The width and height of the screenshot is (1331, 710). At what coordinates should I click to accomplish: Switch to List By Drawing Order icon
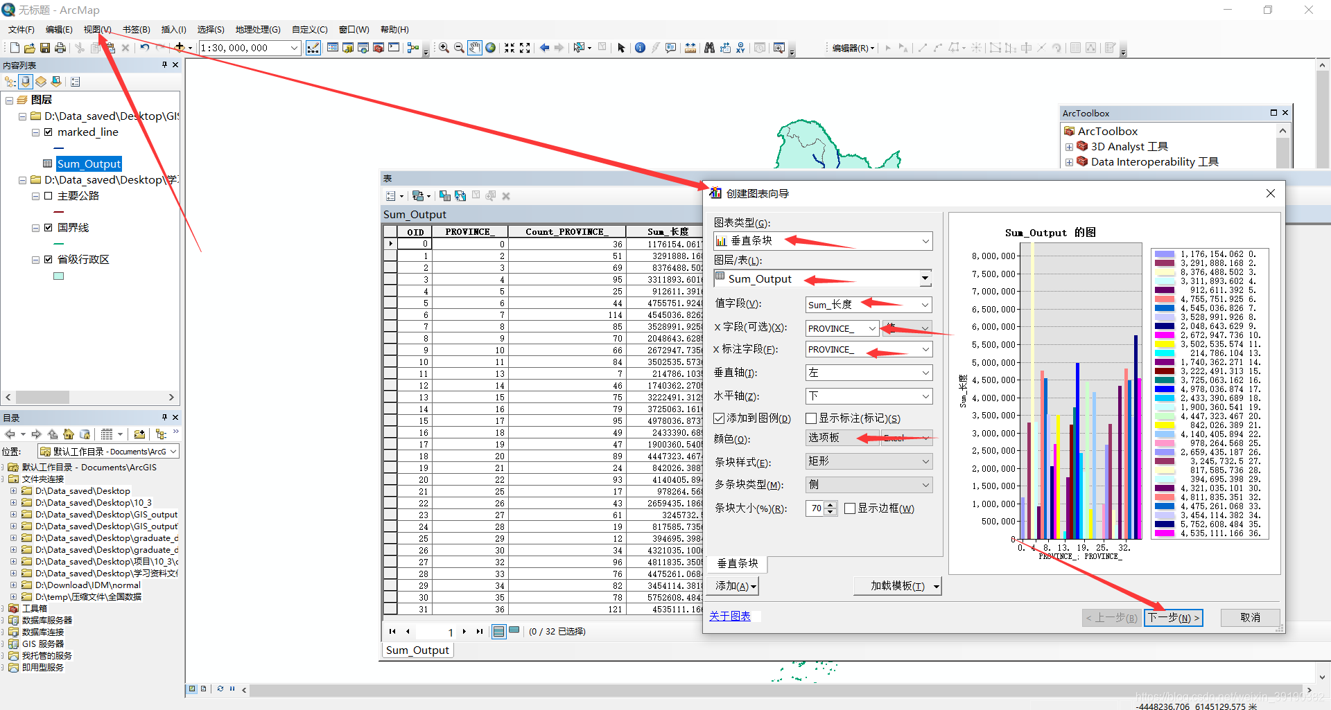[x=10, y=82]
